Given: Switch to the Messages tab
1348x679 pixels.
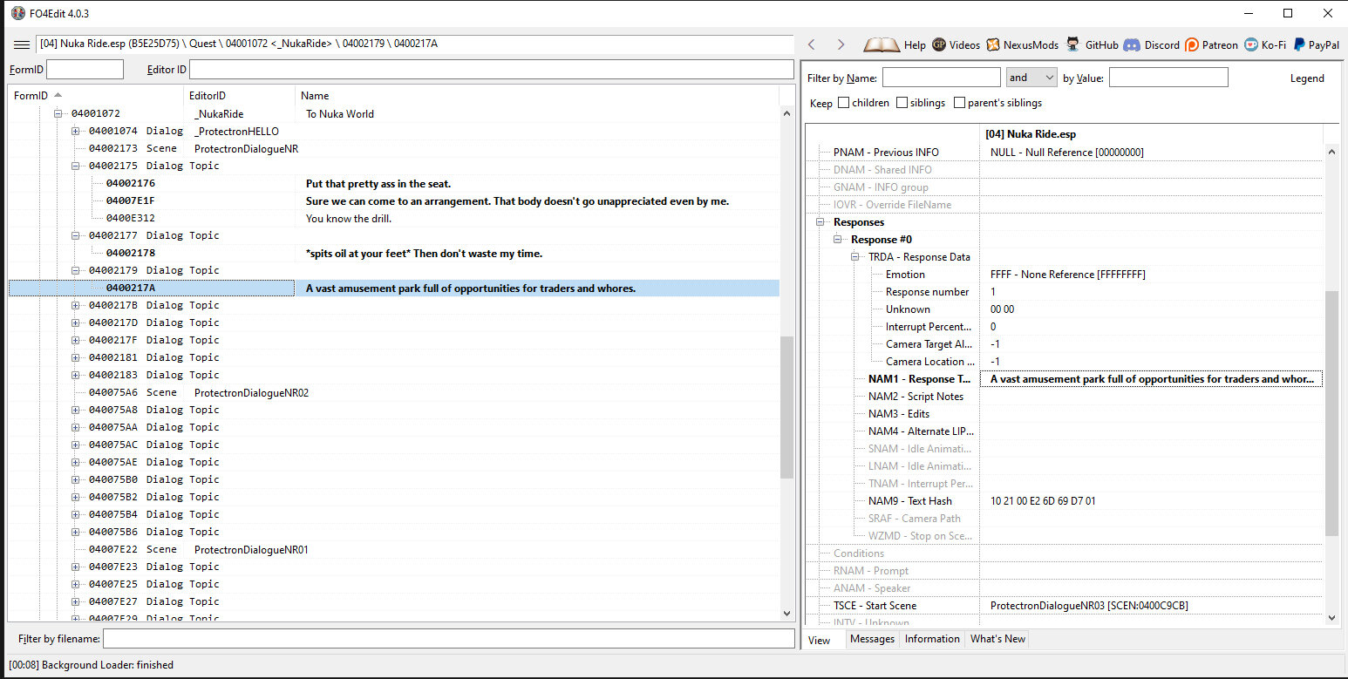Looking at the screenshot, I should (872, 639).
